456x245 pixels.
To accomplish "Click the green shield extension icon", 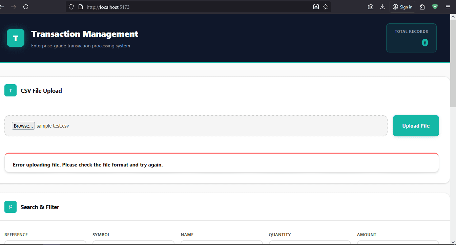I will point(435,7).
